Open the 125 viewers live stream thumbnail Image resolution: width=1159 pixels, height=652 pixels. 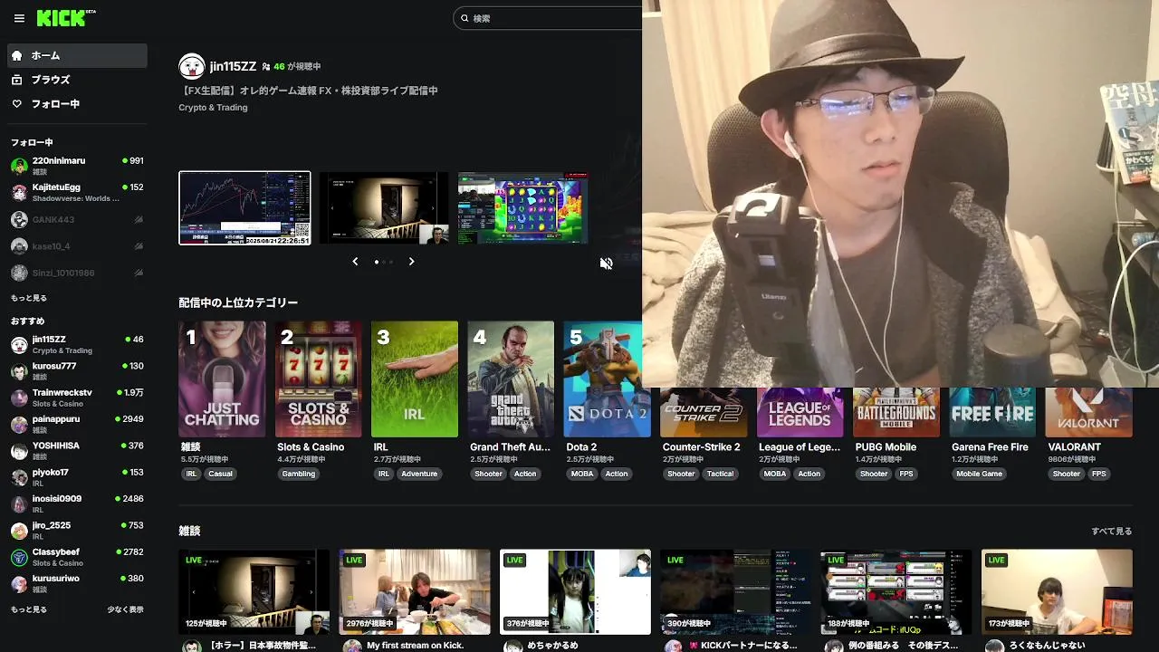coord(254,592)
